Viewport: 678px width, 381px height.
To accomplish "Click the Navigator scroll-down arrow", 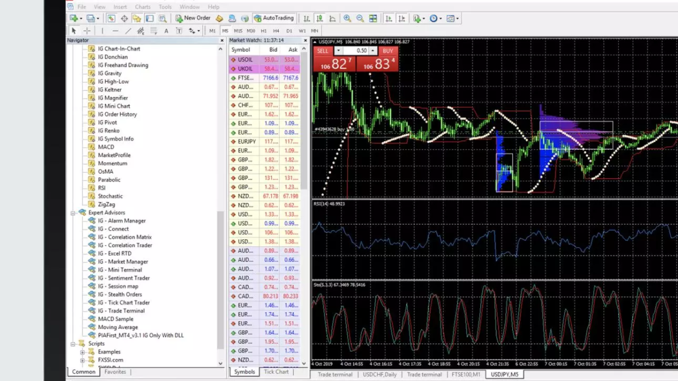I will pos(221,363).
